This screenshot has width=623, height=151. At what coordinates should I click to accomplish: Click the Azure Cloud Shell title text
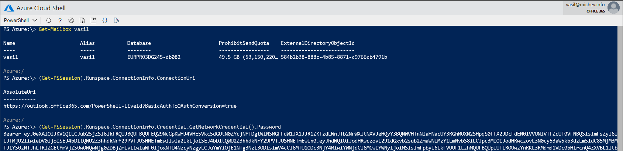pos(41,8)
